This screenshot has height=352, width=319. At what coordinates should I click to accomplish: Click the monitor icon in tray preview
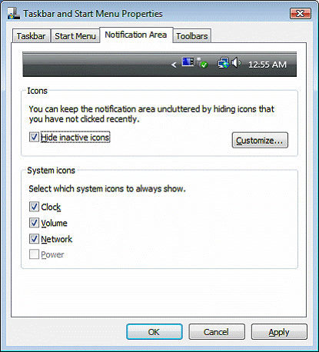pyautogui.click(x=188, y=61)
